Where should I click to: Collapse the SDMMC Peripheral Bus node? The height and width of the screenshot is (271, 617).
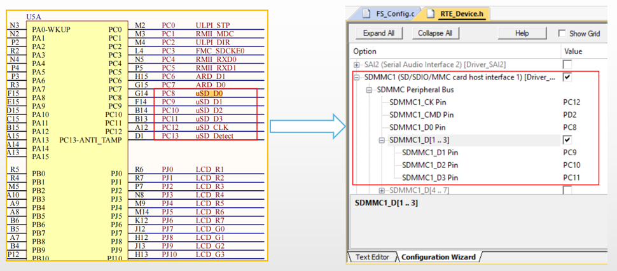click(x=370, y=90)
